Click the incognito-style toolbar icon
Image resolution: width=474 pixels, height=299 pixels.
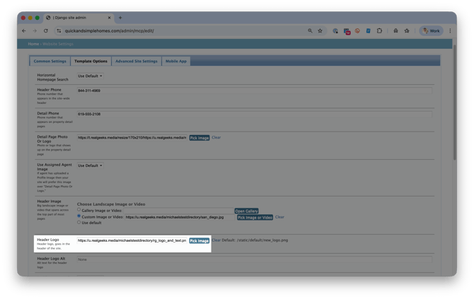pyautogui.click(x=395, y=31)
